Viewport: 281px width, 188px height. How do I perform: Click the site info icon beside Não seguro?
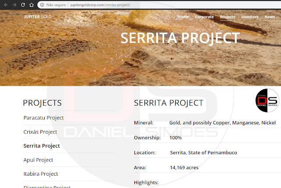(x=42, y=5)
